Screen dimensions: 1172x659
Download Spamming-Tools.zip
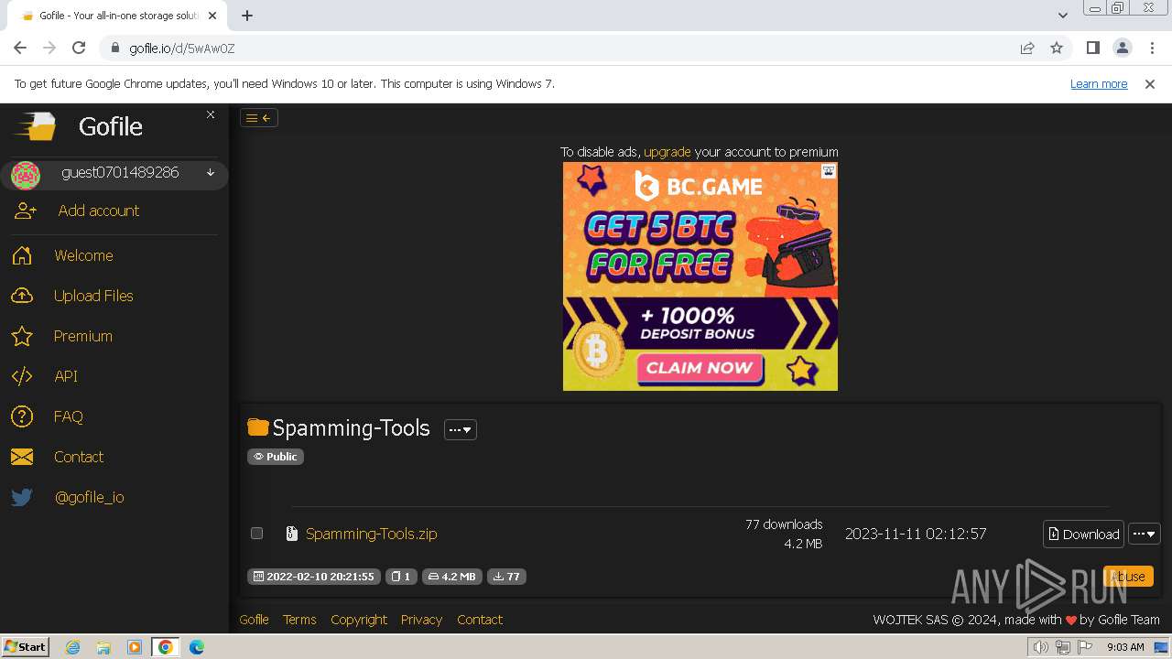(x=1084, y=534)
